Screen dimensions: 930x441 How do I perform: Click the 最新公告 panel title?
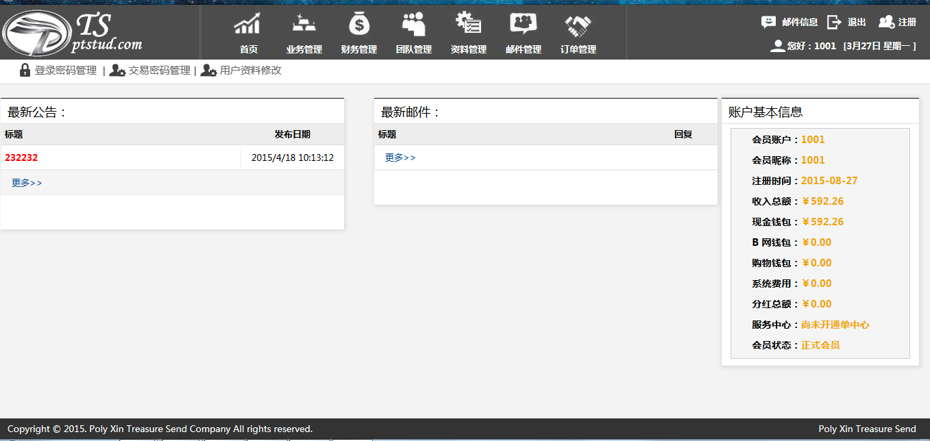37,112
